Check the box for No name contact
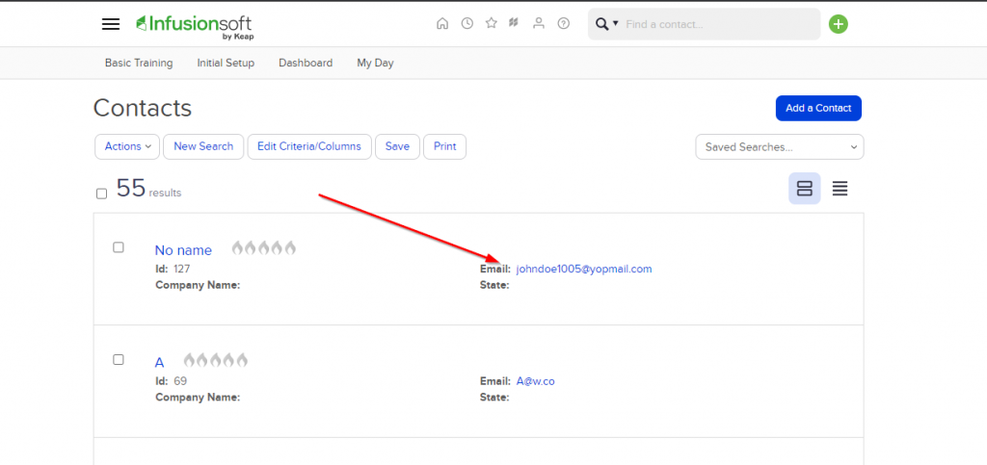The width and height of the screenshot is (987, 465). point(119,247)
